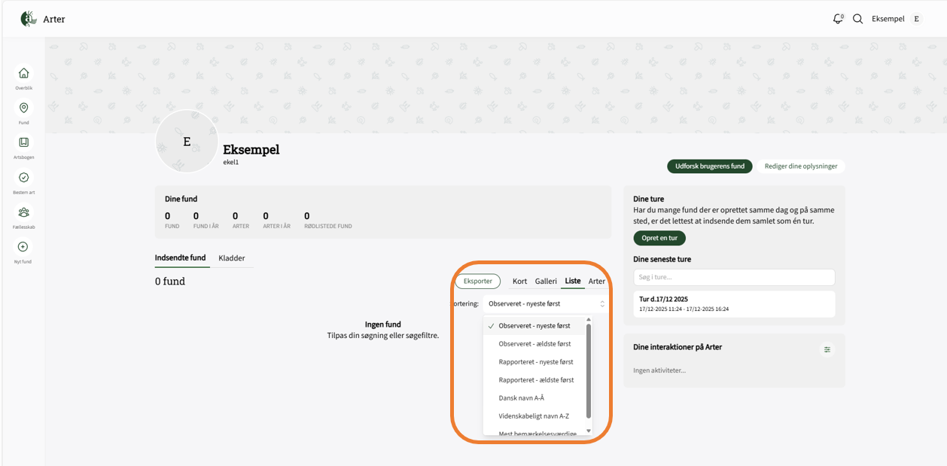Open filter icon in Dine interaktioner panel

tap(827, 349)
